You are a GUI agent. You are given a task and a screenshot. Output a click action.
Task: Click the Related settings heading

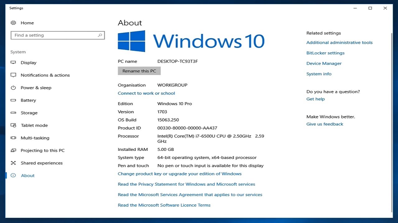324,33
